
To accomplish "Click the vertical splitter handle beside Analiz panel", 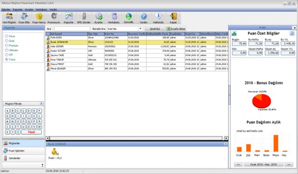I will [229, 95].
